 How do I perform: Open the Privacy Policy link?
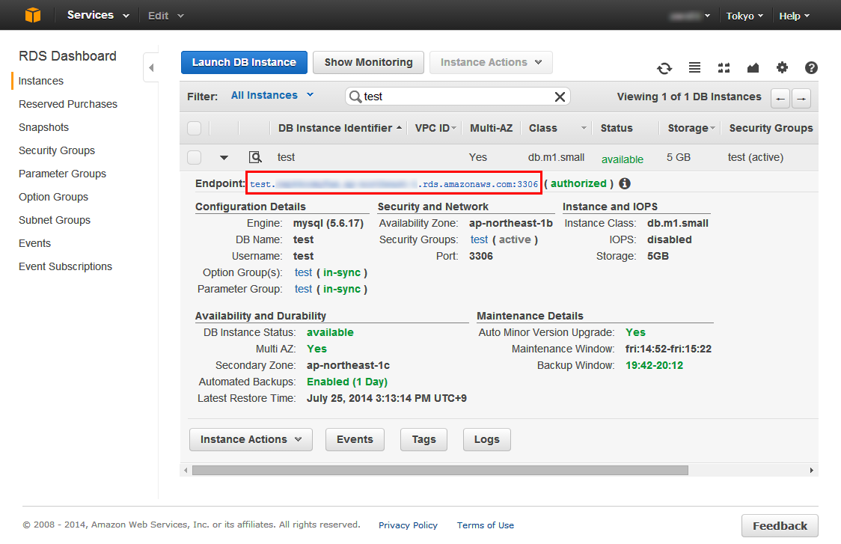pyautogui.click(x=409, y=525)
